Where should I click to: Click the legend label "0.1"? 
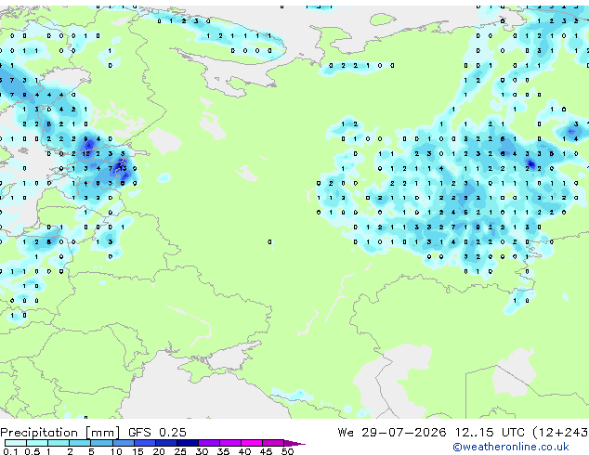(10, 451)
